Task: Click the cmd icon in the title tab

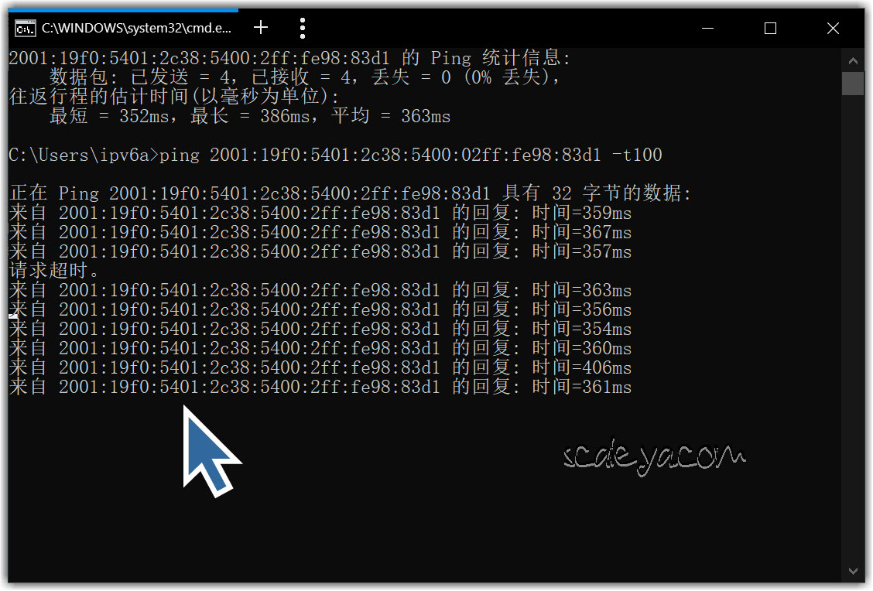Action: click(x=25, y=29)
